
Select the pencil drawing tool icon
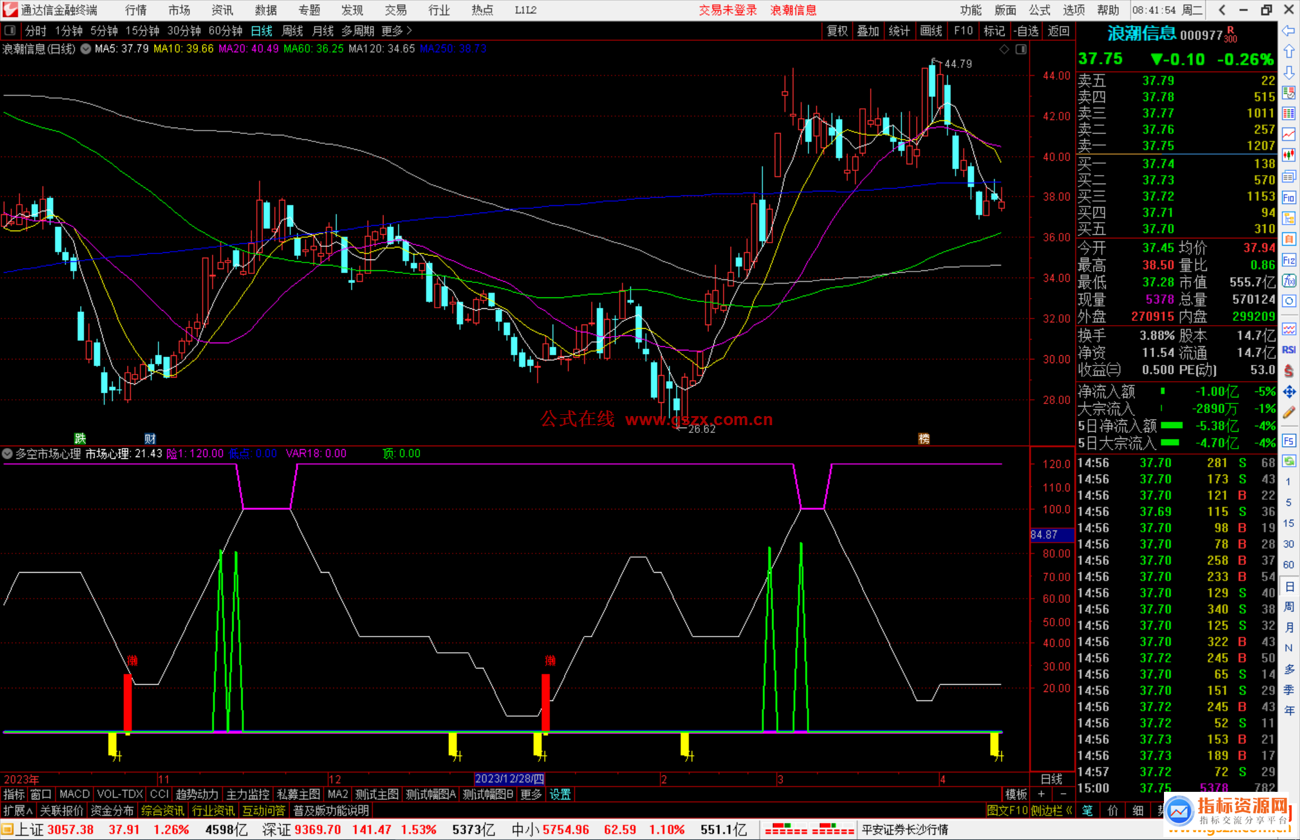point(1289,413)
